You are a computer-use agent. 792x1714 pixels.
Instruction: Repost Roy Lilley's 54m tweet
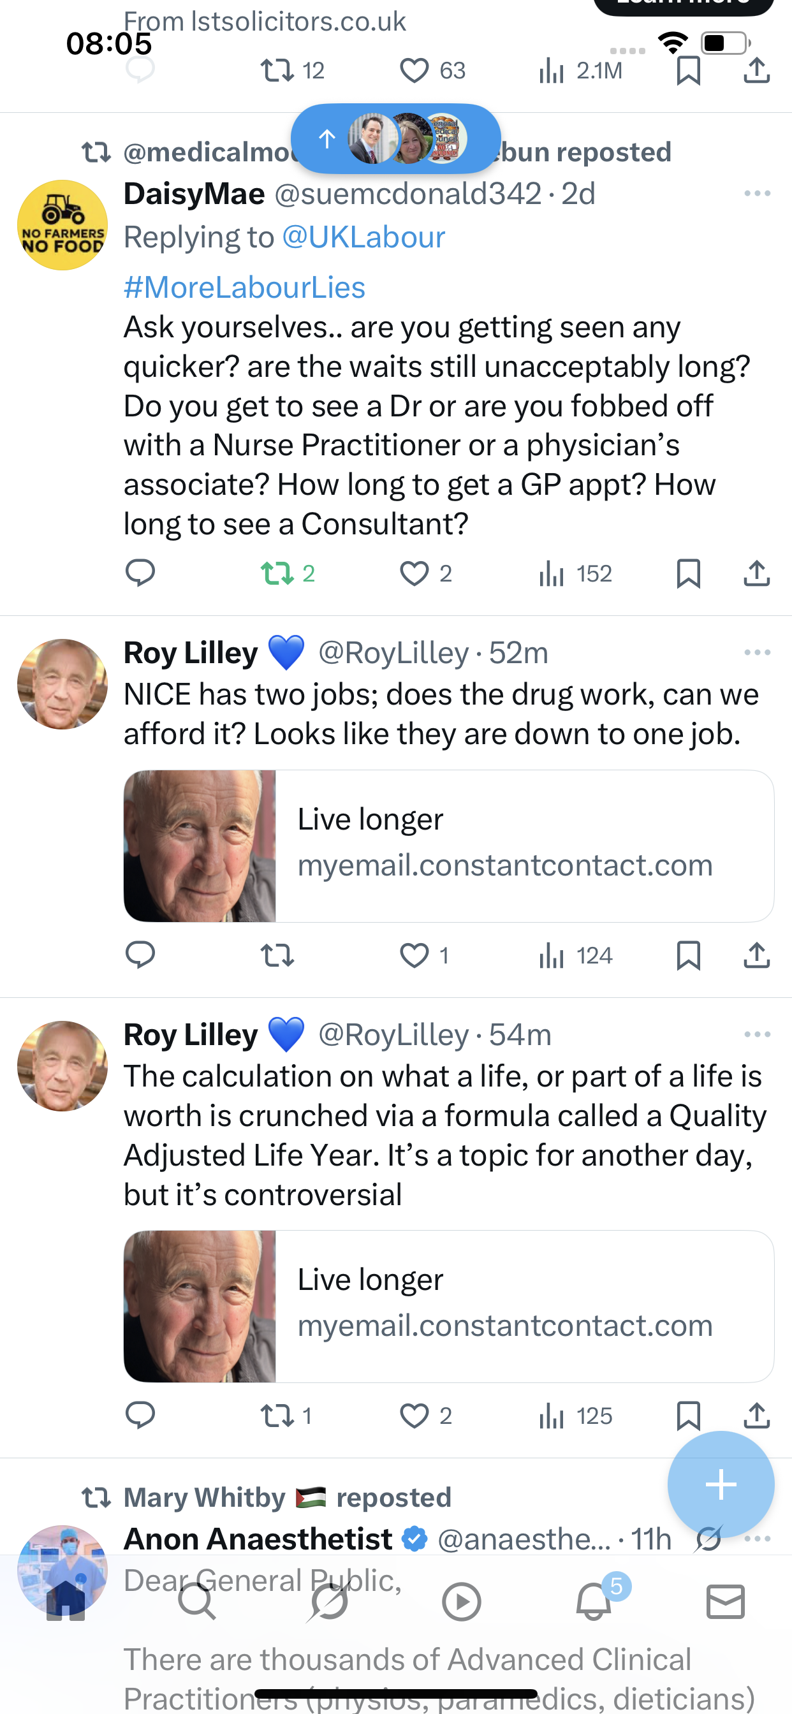click(277, 1415)
